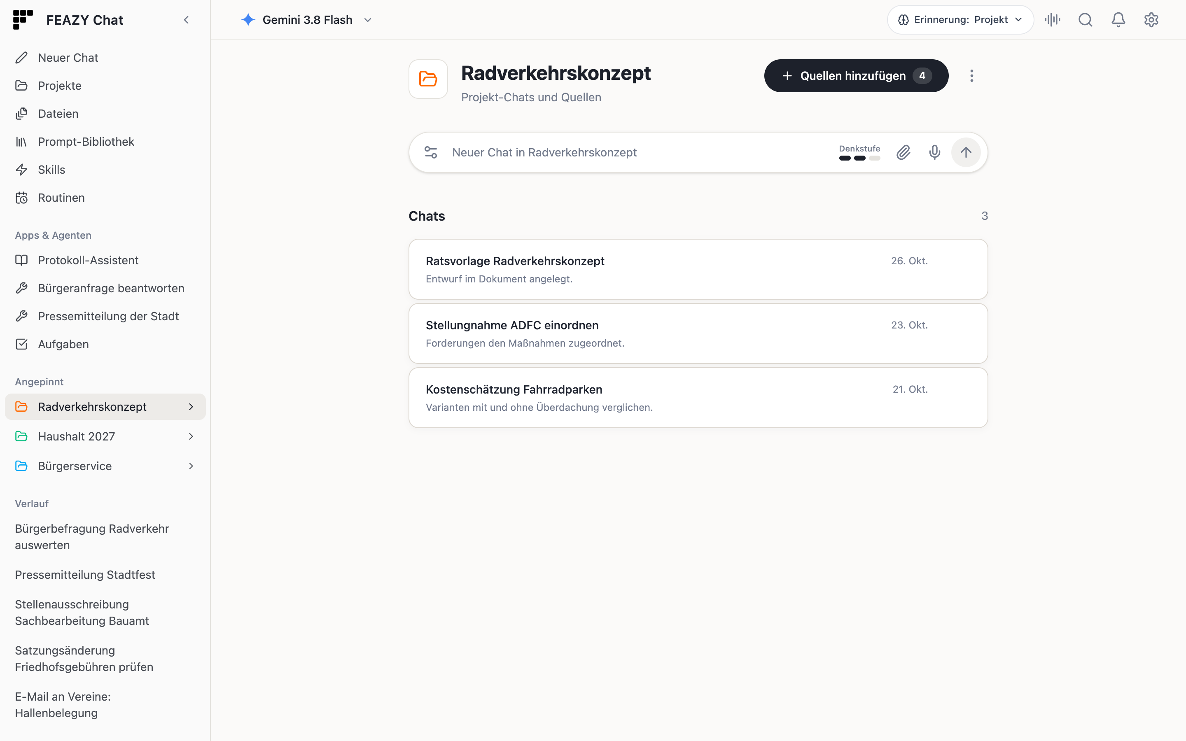
Task: Open the Stellungnahme ADFC einordnen chat
Action: click(698, 334)
